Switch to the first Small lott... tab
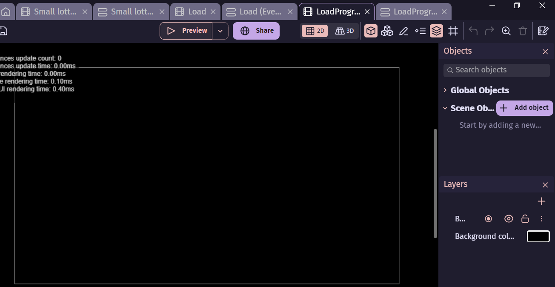 pos(54,11)
